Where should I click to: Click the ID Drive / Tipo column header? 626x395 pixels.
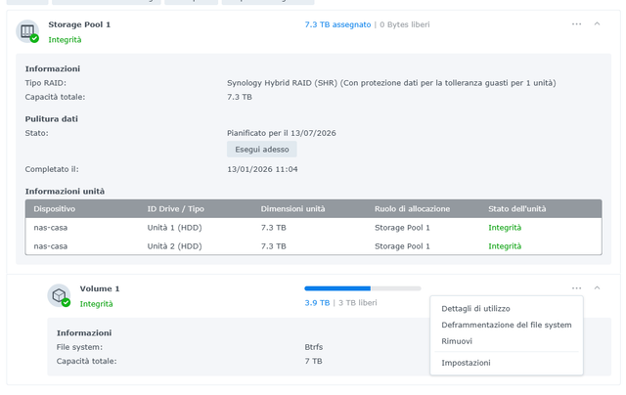(x=176, y=208)
